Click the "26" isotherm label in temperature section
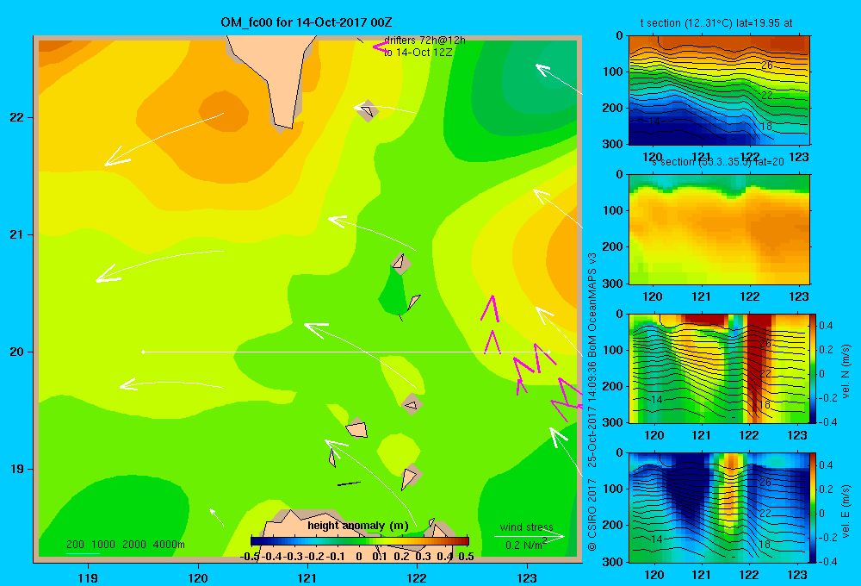The image size is (861, 586). pos(767,65)
